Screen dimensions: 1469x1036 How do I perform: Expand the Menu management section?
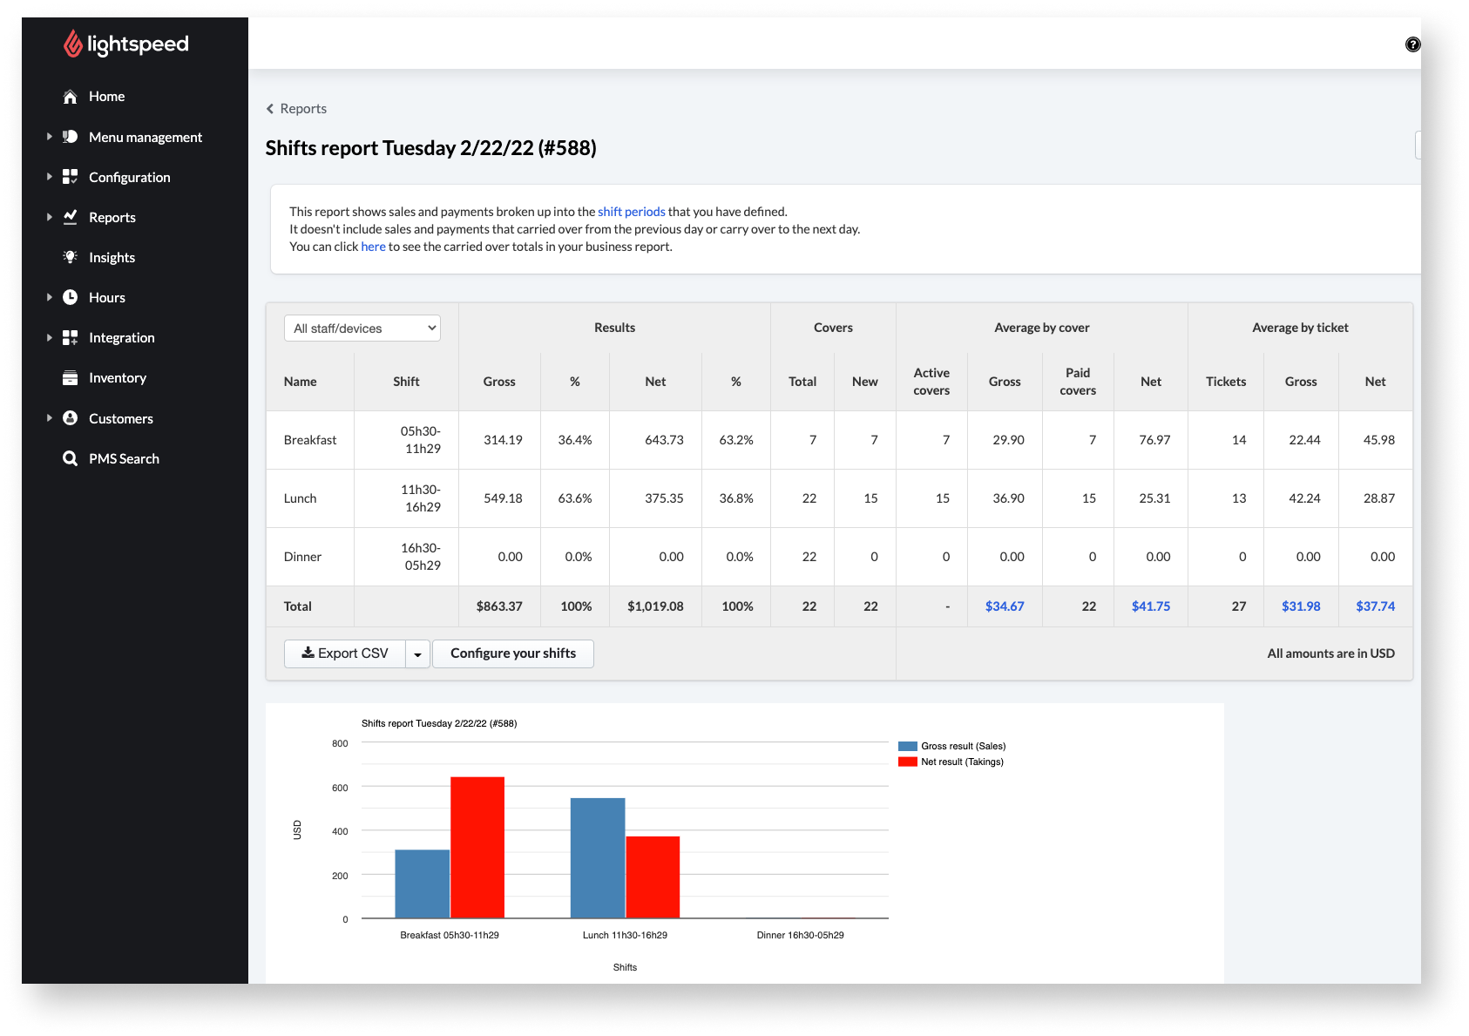(x=50, y=137)
